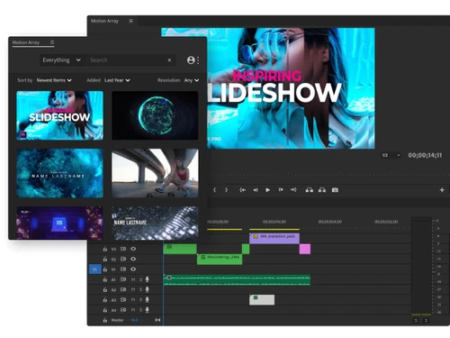
Task: Hide track V3 with the eye icon
Action: click(133, 249)
